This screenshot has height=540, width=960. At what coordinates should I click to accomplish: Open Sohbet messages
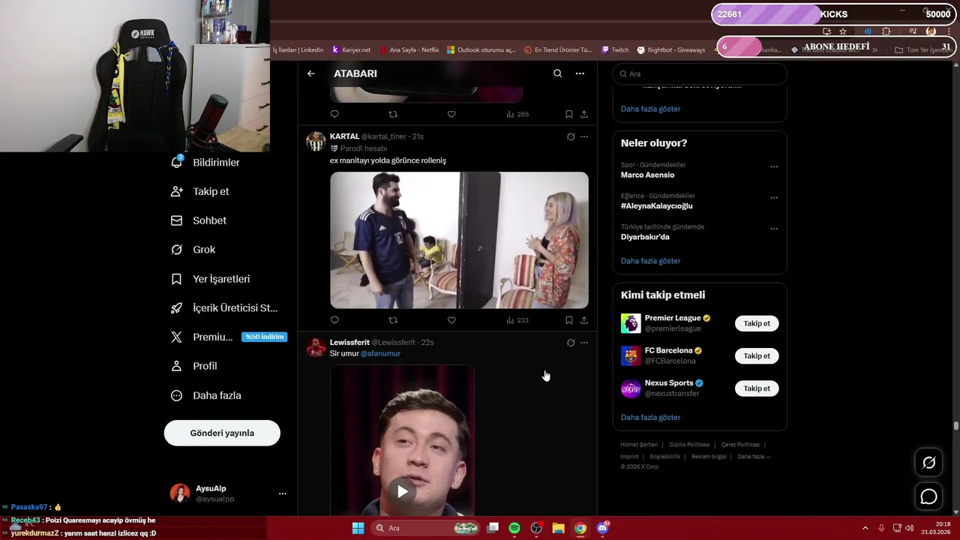[199, 220]
